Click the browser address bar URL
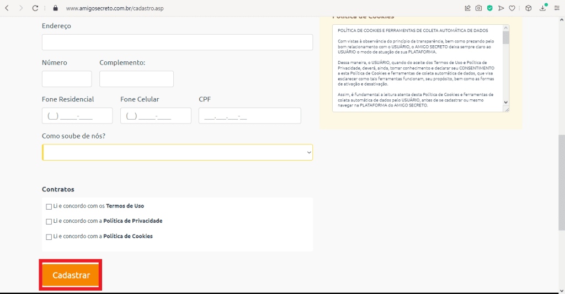The height and width of the screenshot is (294, 565). click(x=115, y=8)
